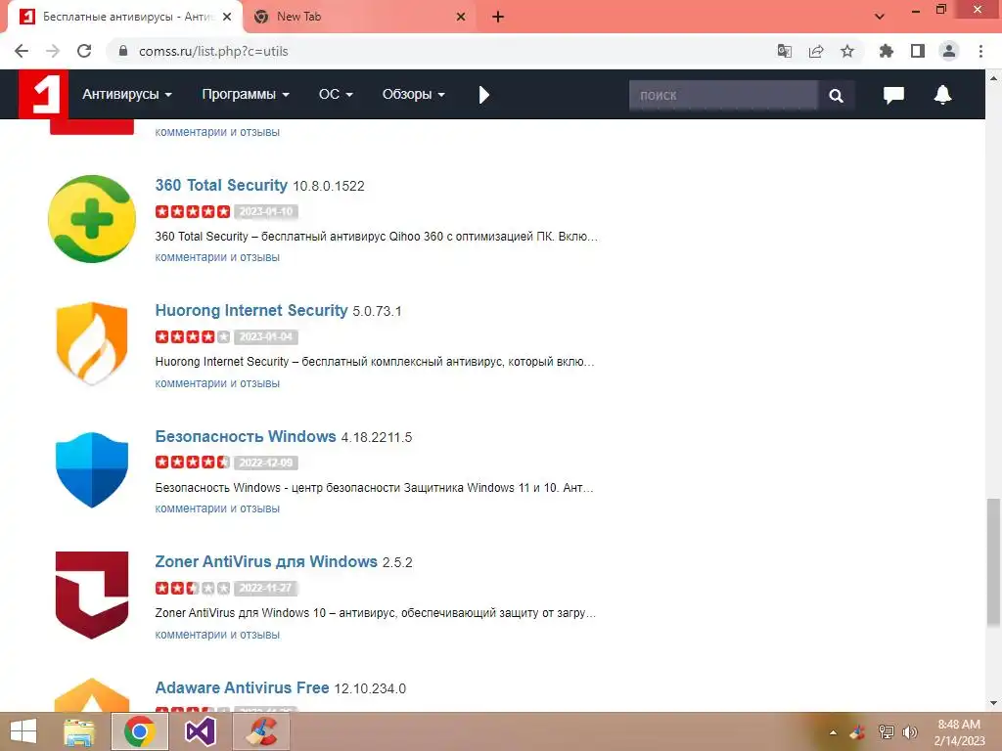This screenshot has width=1002, height=751.
Task: Open Visual Studio from taskbar
Action: pos(201,731)
